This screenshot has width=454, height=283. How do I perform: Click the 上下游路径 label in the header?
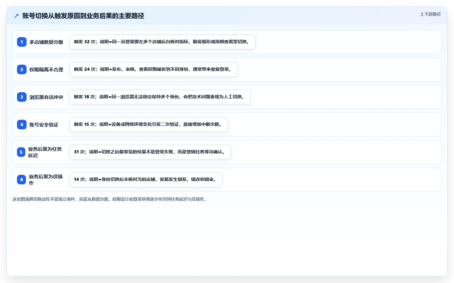tap(430, 14)
